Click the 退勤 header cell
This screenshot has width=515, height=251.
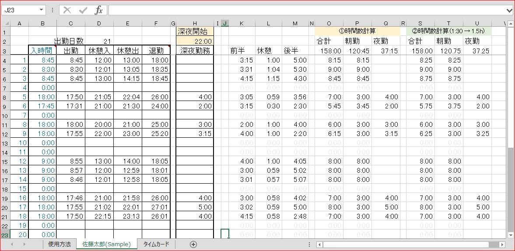tap(156, 51)
